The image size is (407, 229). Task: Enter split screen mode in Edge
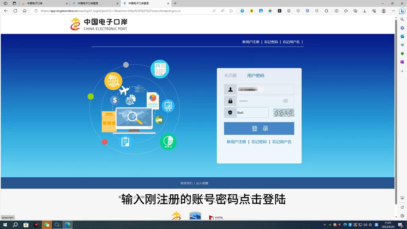pos(337,11)
